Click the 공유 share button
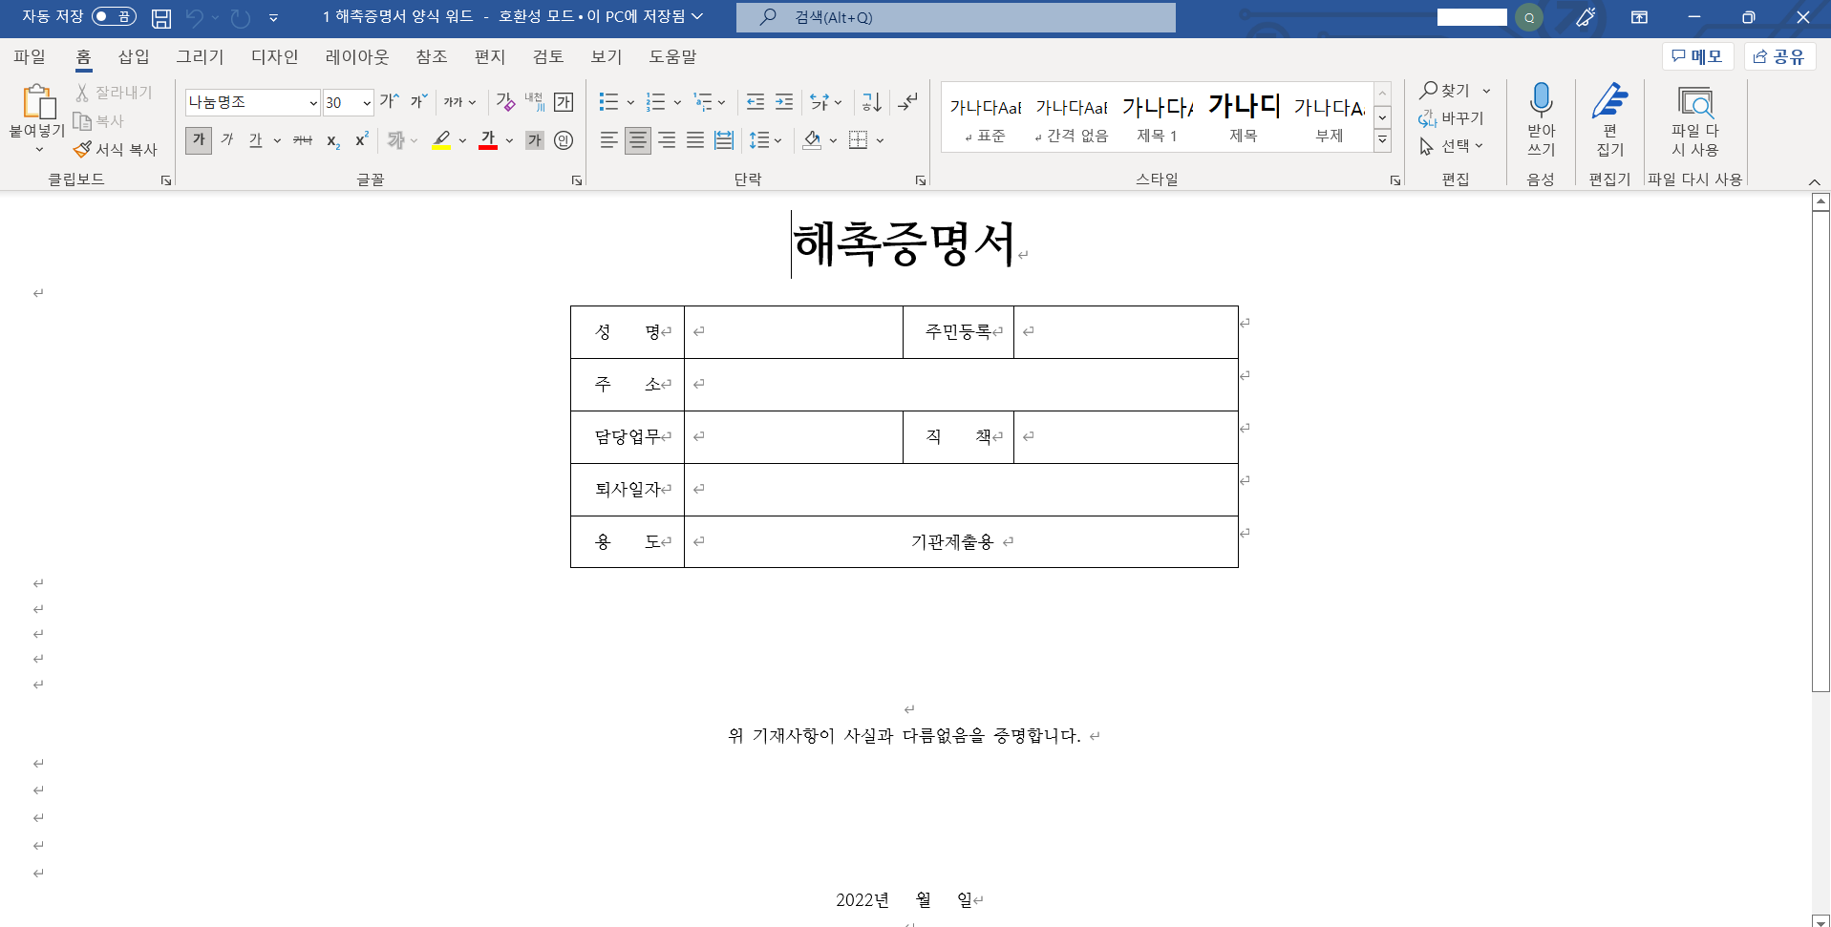Screen dimensions: 1831x927 click(x=1779, y=56)
